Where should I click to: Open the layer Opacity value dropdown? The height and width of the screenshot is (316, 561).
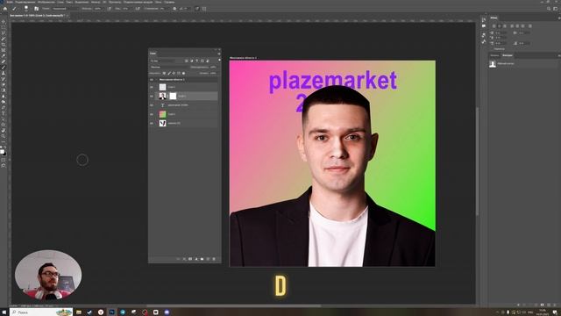pyautogui.click(x=213, y=67)
